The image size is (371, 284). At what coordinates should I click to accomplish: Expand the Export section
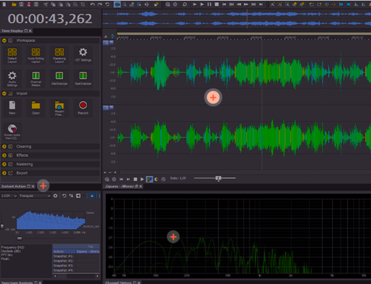click(x=22, y=173)
